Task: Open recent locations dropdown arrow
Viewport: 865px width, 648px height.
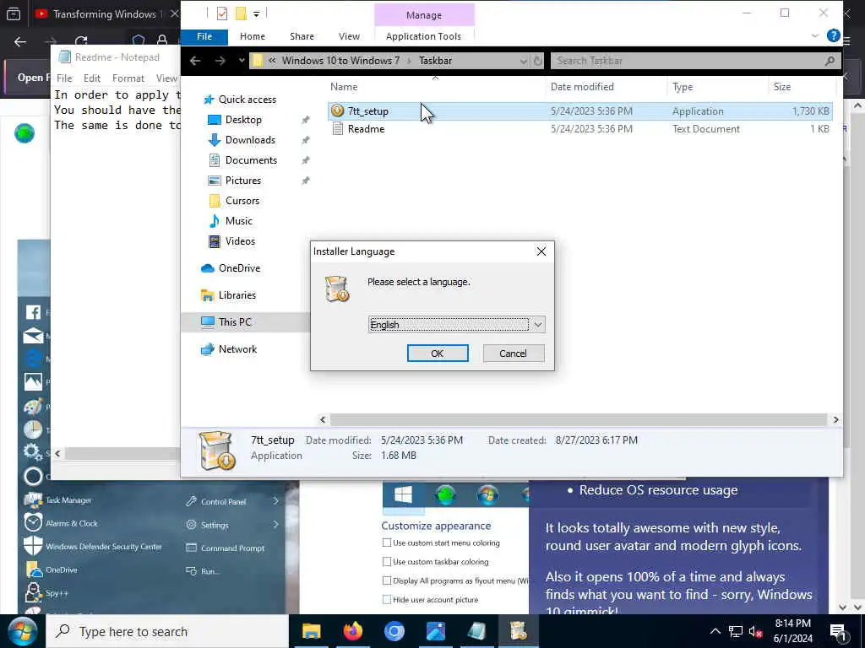Action: click(242, 61)
